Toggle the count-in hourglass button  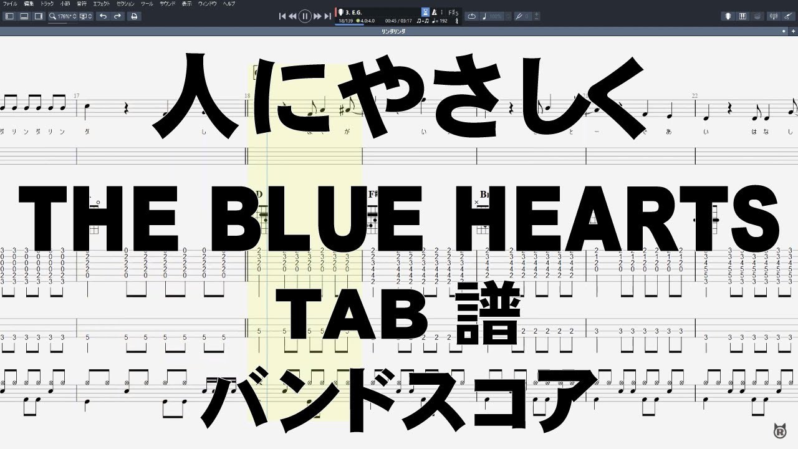(x=425, y=12)
